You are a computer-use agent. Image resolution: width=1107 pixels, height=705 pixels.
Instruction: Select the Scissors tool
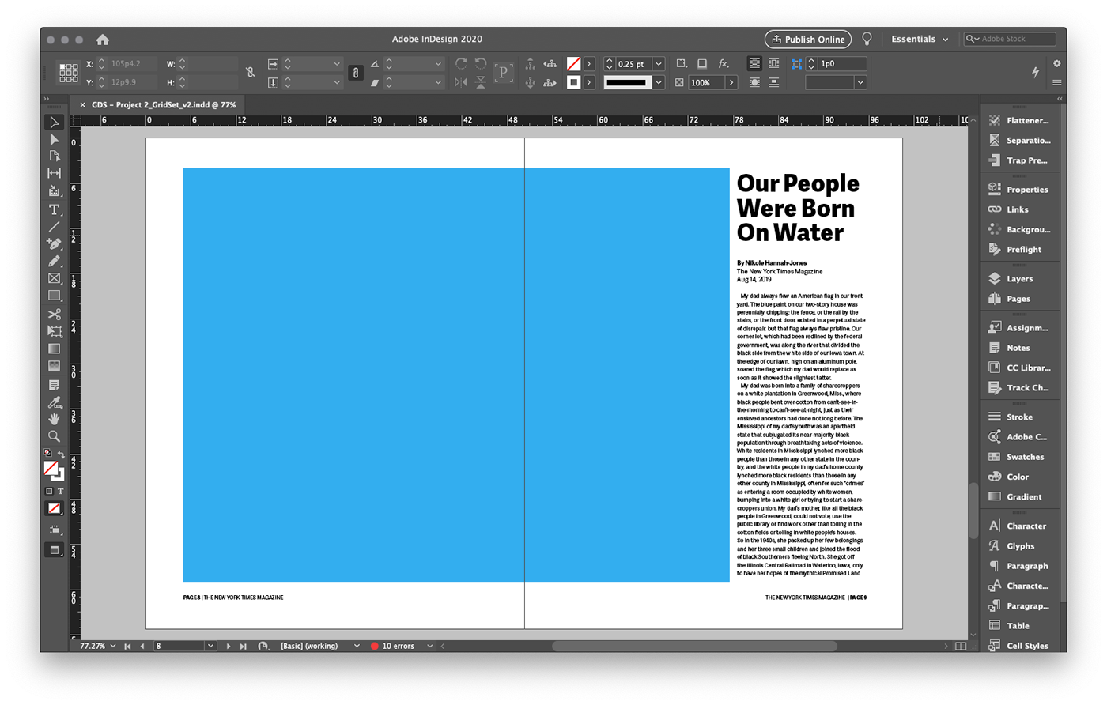(x=54, y=315)
